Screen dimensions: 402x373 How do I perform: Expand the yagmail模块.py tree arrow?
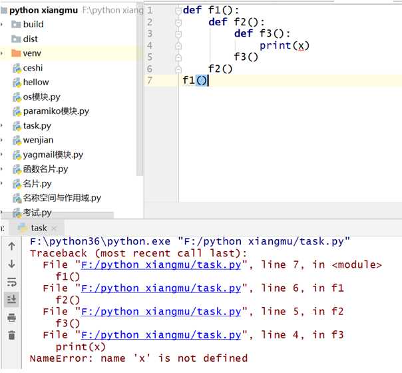coord(2,155)
